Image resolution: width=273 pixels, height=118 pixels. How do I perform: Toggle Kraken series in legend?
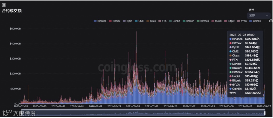click(188, 21)
